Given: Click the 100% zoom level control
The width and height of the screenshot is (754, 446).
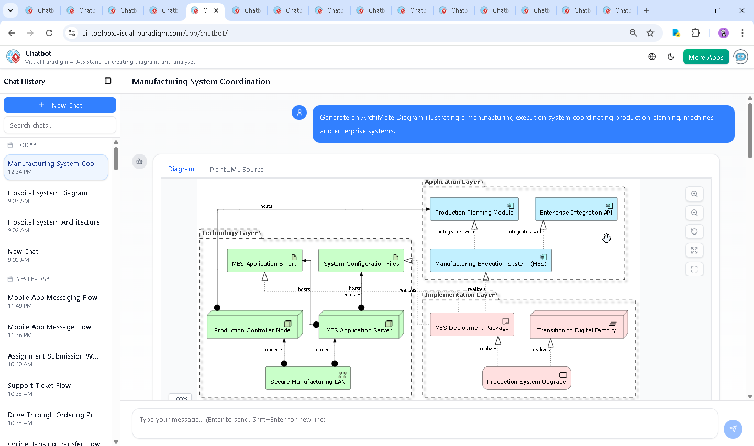Looking at the screenshot, I should point(180,398).
